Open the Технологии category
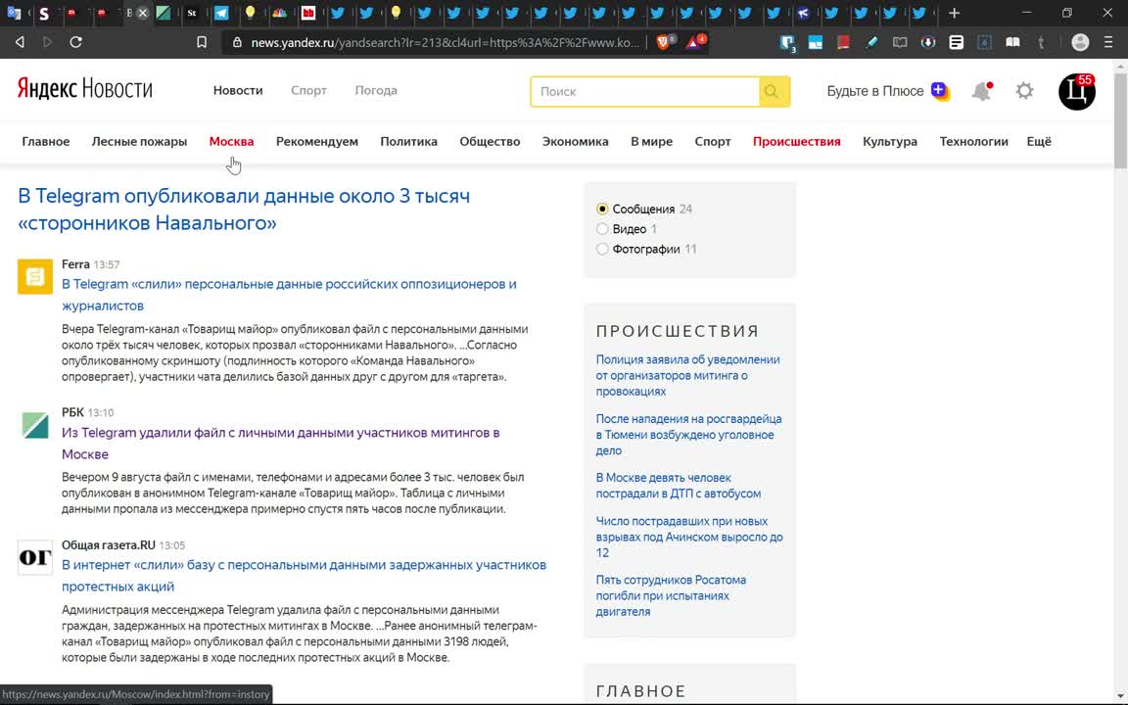The height and width of the screenshot is (705, 1128). pyautogui.click(x=974, y=142)
